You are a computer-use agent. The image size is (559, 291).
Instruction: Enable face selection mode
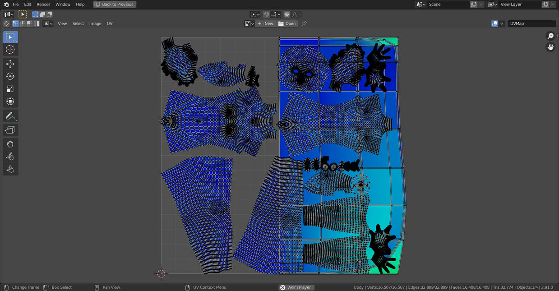29,23
